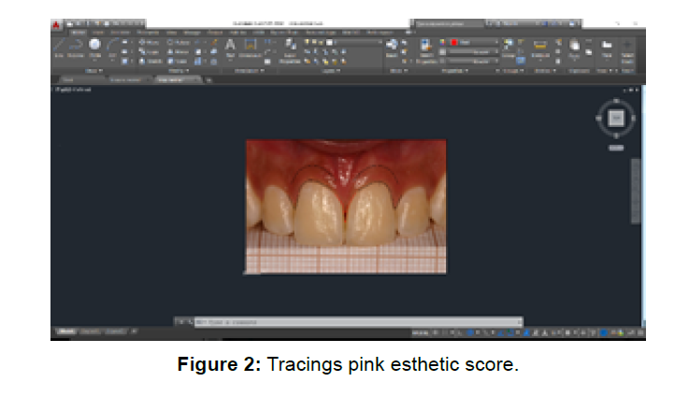Click the Match Properties icon
This screenshot has width=689, height=396.
(x=425, y=47)
